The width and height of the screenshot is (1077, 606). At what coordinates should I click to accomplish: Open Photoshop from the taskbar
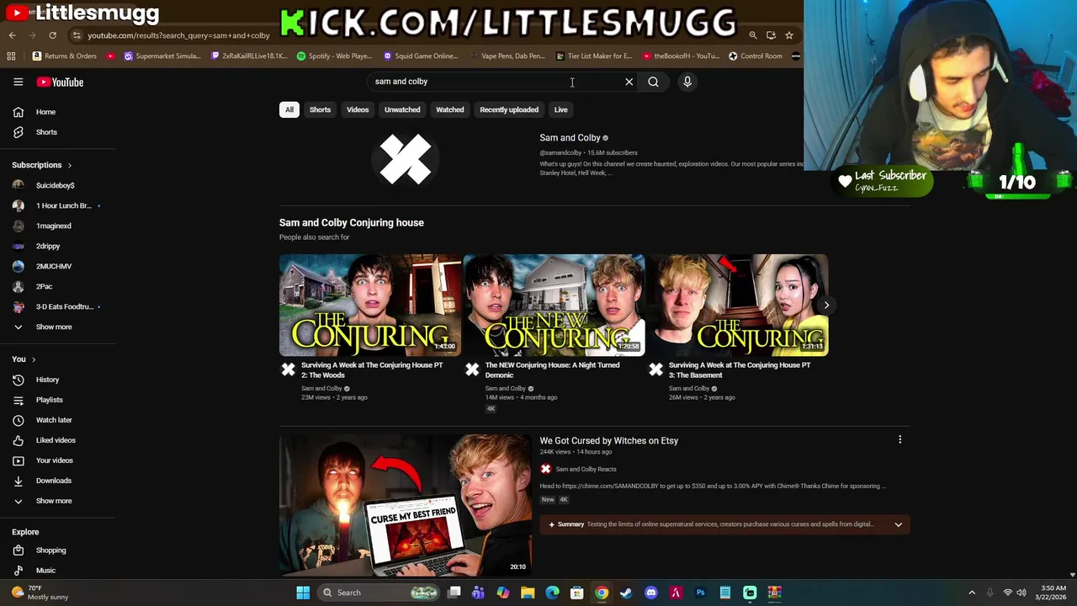(700, 593)
